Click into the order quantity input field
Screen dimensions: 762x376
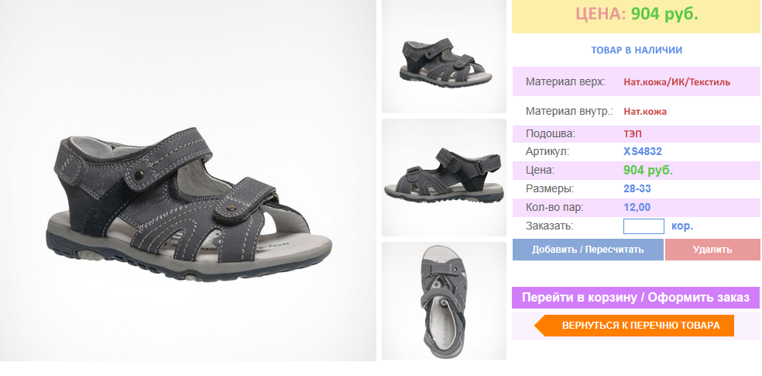coord(644,226)
